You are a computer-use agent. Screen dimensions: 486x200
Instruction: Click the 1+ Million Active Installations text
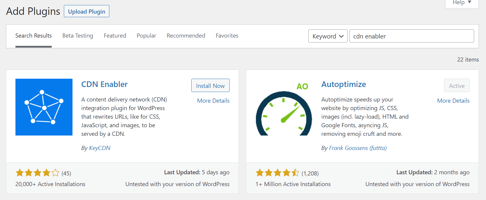coord(293,184)
